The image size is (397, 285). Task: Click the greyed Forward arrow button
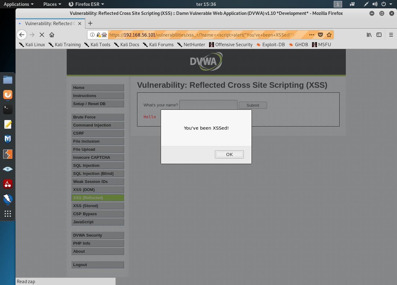coord(32,35)
